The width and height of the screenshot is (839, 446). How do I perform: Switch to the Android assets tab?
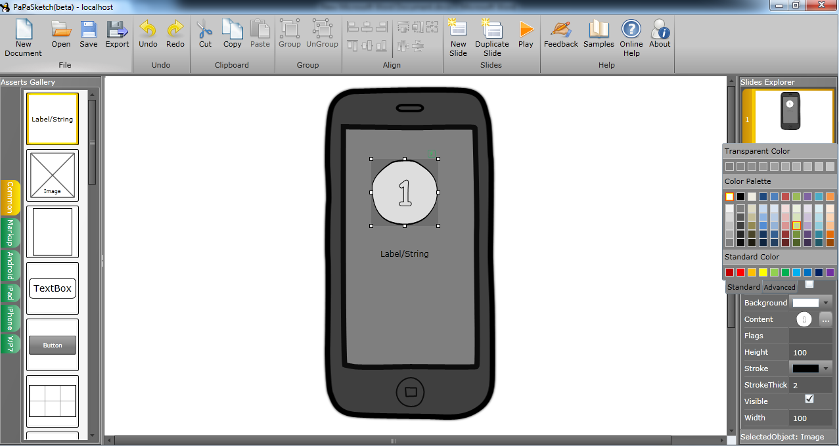(x=10, y=266)
